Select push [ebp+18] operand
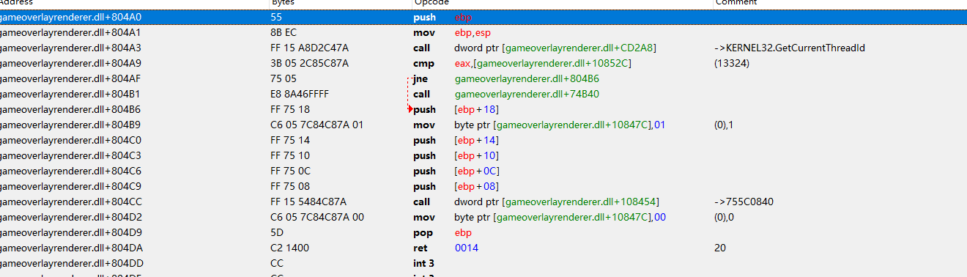967x277 pixels. 477,109
